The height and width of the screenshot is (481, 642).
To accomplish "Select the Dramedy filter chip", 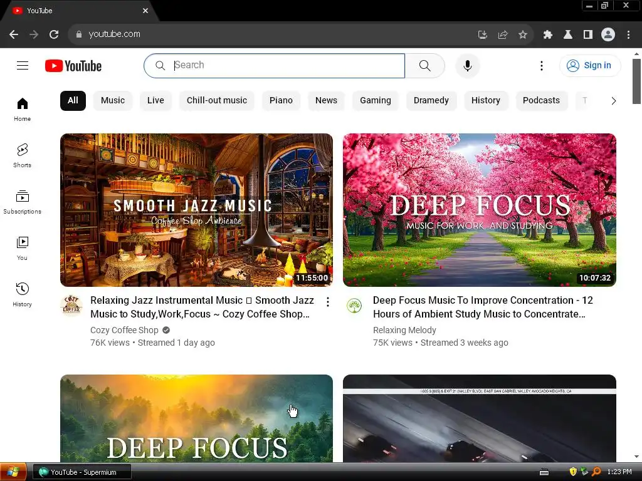I will point(431,101).
